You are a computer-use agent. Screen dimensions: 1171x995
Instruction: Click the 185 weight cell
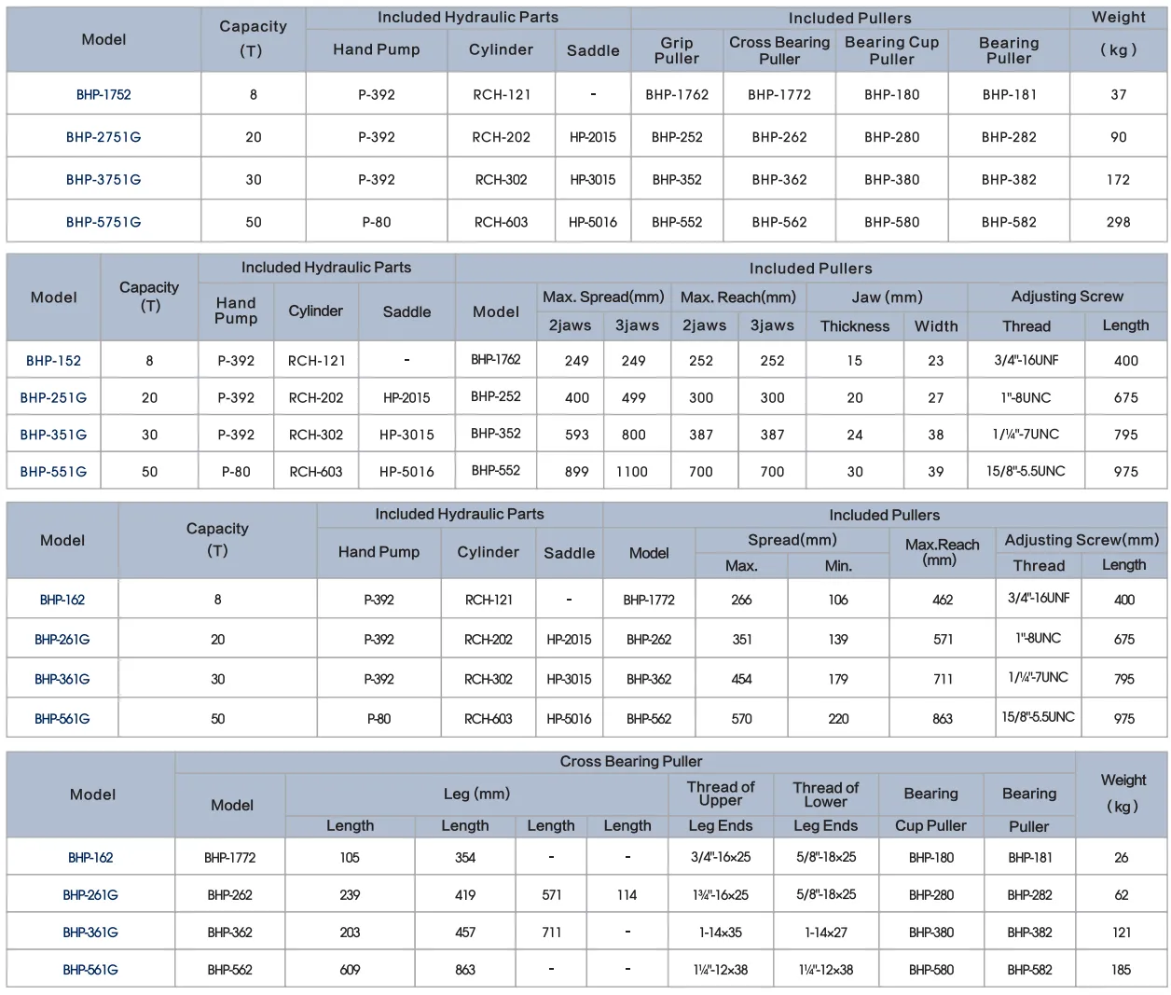click(x=1122, y=970)
